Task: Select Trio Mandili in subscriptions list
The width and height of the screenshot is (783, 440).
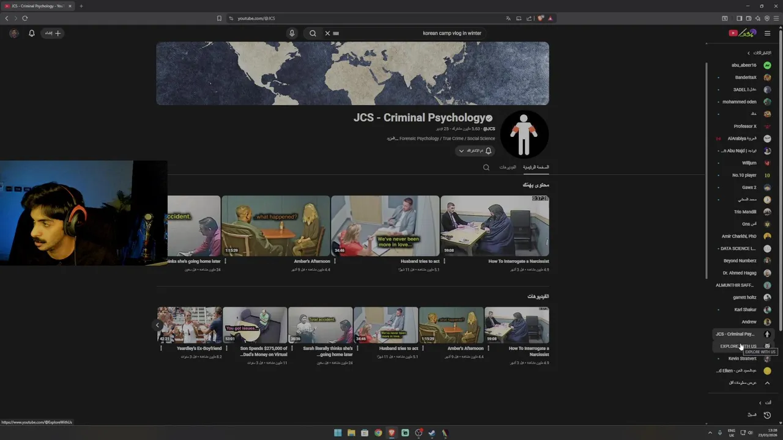Action: pyautogui.click(x=743, y=212)
